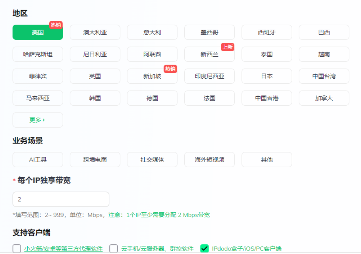Click the bandwidth per IP input field
Screen dimensions: 361x254
click(x=61, y=199)
